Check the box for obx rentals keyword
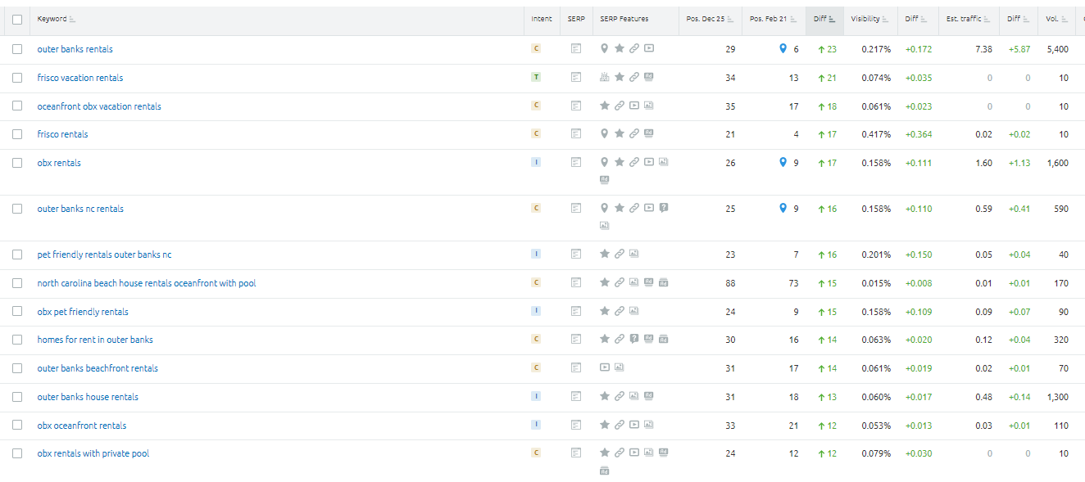Screen dimensions: 1085x482 point(17,163)
